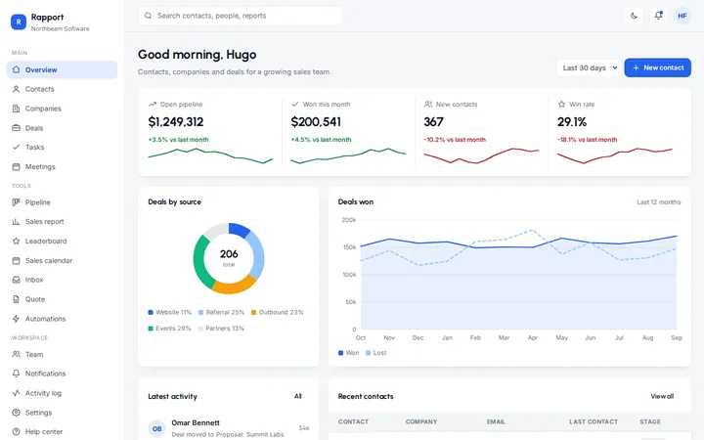Click the sidebar Notifications bell icon

(x=17, y=374)
